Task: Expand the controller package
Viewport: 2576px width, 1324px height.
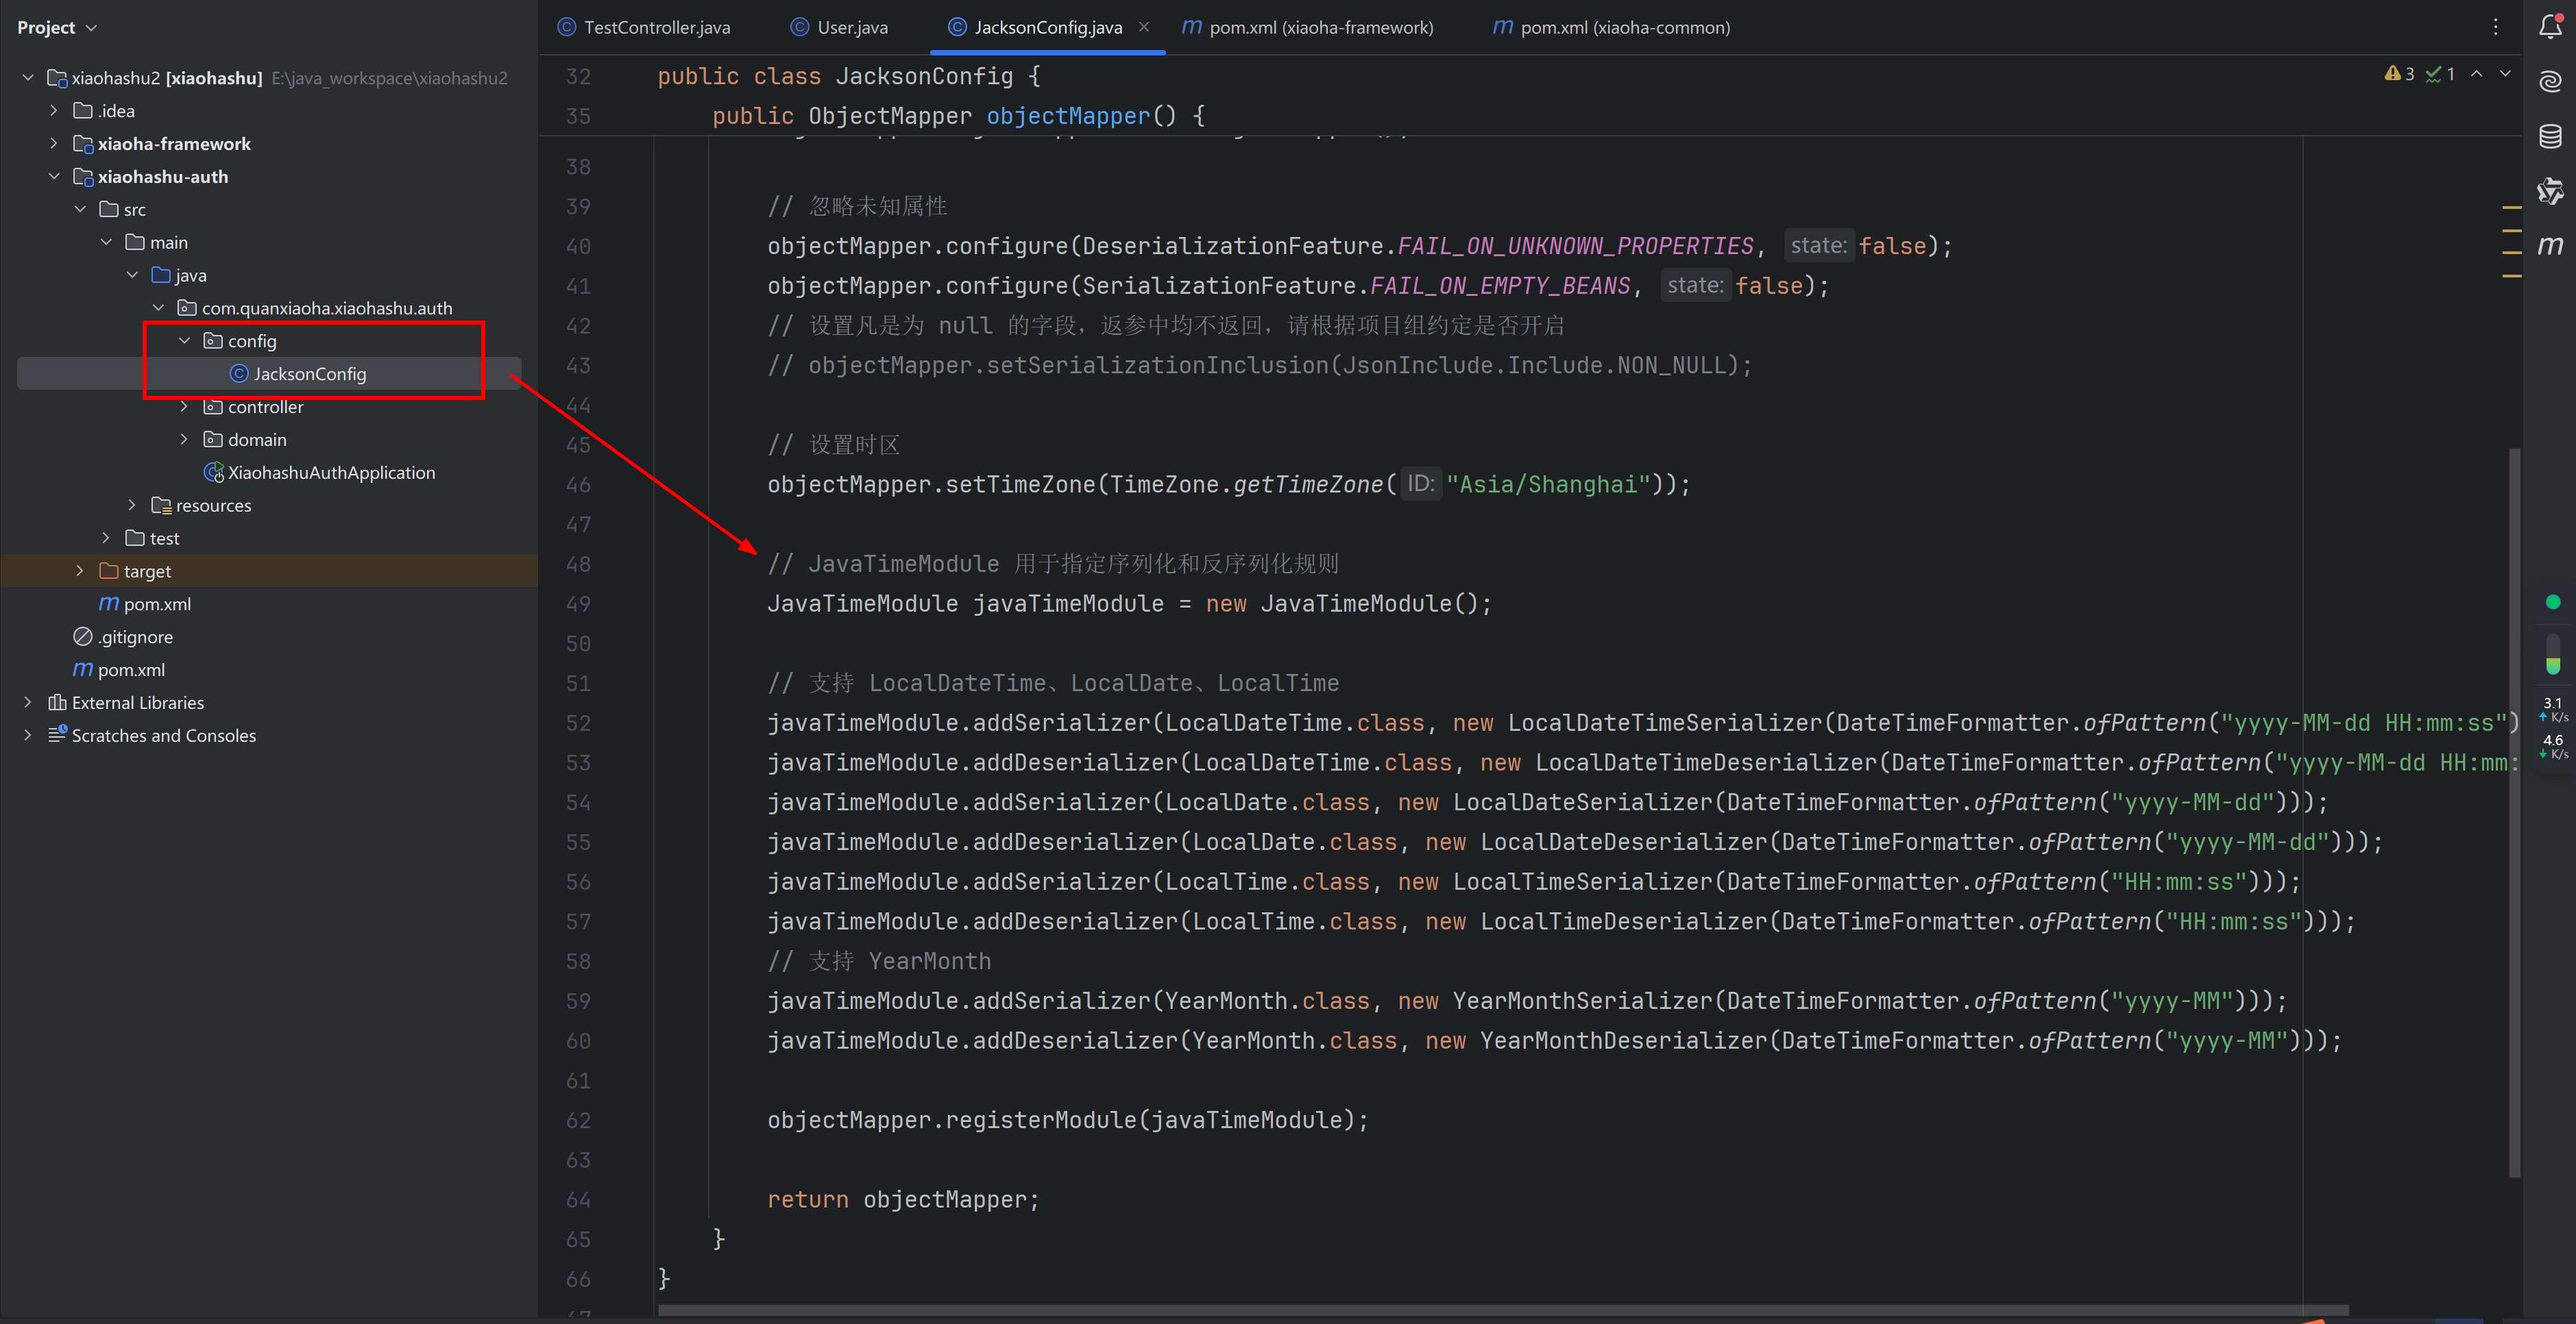Action: [184, 407]
